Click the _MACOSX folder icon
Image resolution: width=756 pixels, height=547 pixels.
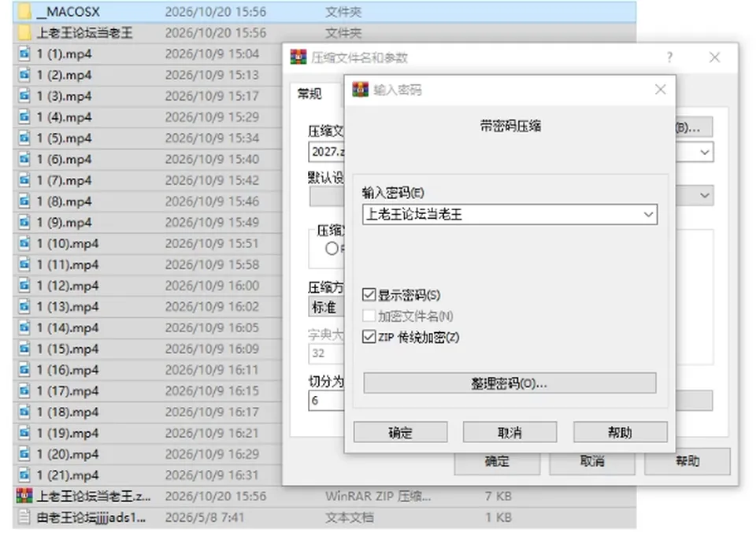24,12
